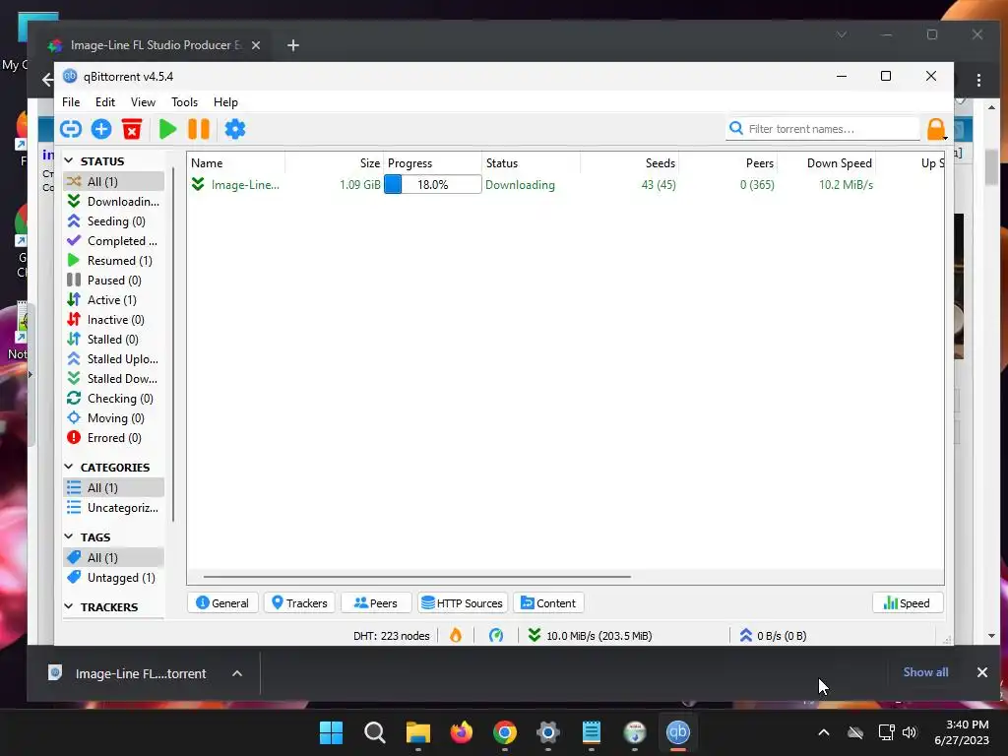The height and width of the screenshot is (756, 1008).
Task: Add torrent link icon in toolbar
Action: pos(71,129)
